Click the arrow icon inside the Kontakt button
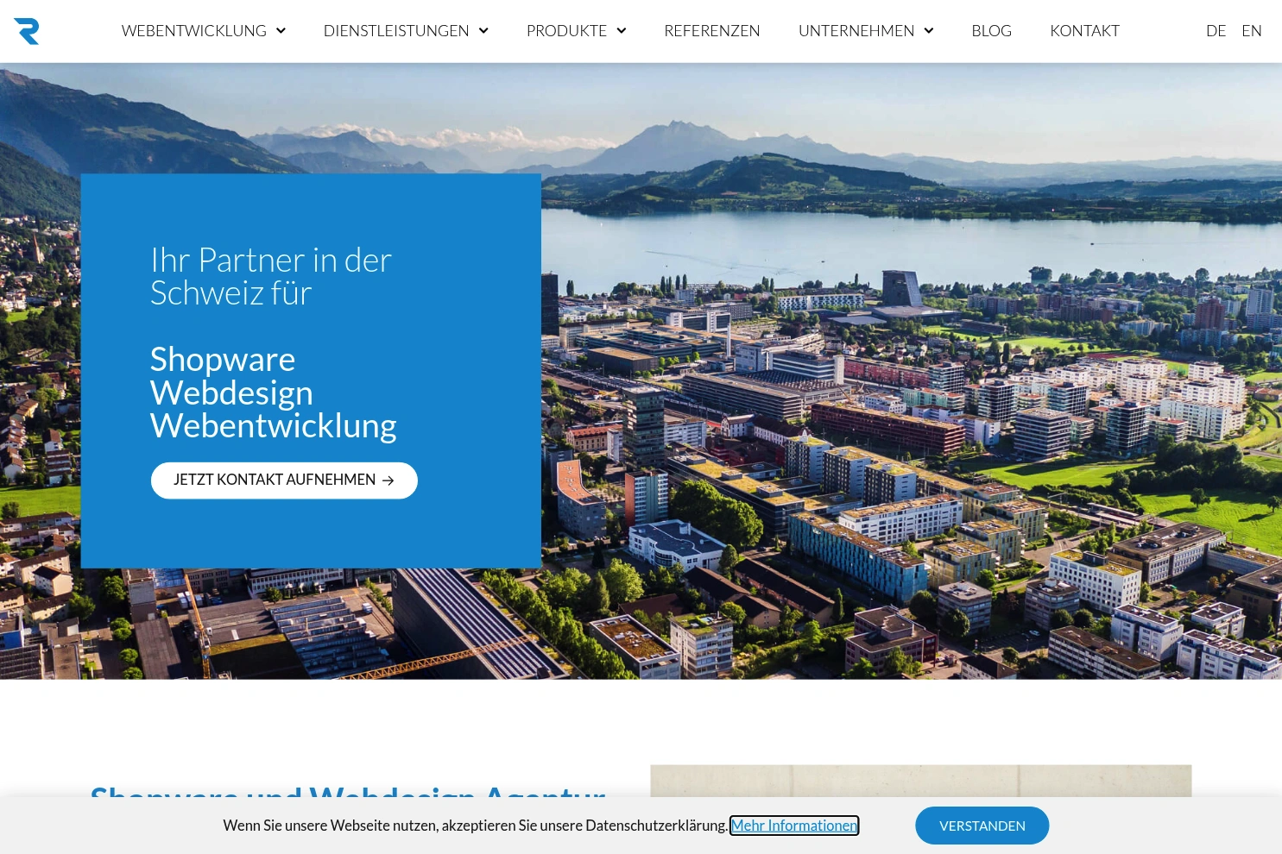This screenshot has width=1282, height=854. [388, 480]
